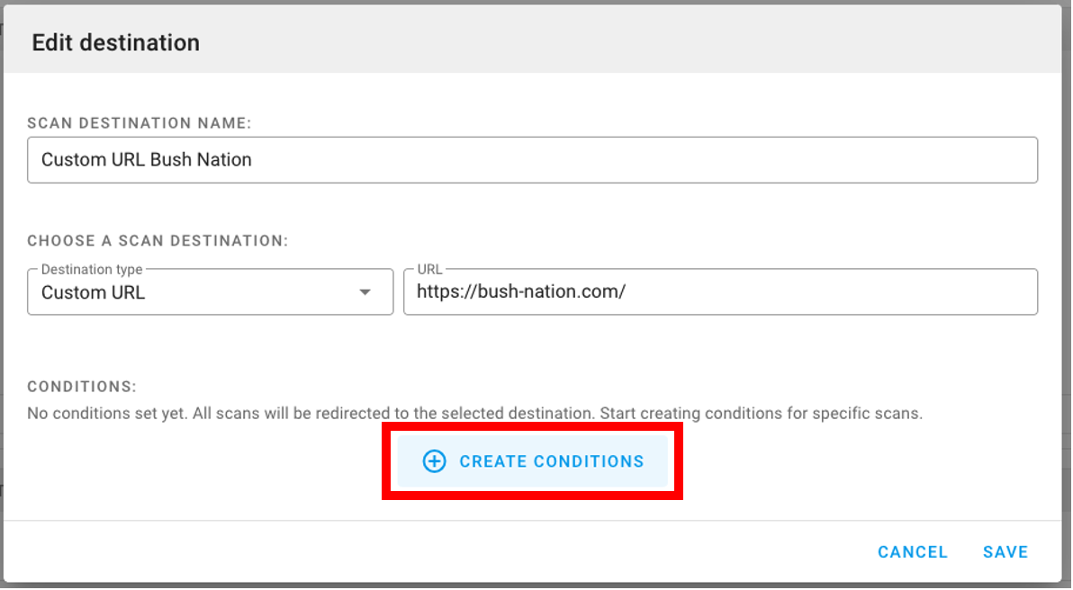
Task: Place cursor in 'https://bush-nation.com/' text
Action: (521, 292)
